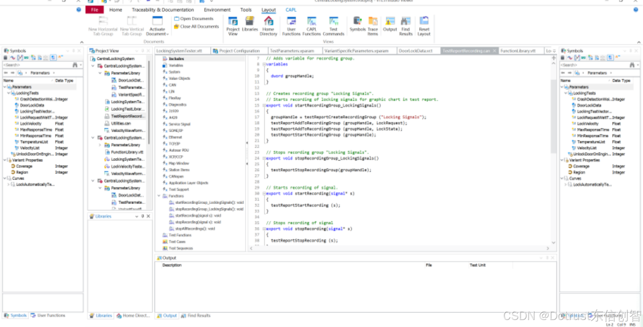The width and height of the screenshot is (643, 327).
Task: Show the Trace Items view
Action: (373, 26)
